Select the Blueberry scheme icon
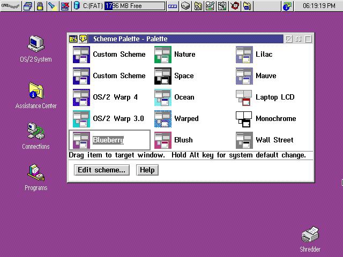Screen dimensions: 343x257 81,140
